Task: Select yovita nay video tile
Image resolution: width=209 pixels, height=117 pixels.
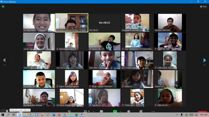Action: tap(39, 41)
